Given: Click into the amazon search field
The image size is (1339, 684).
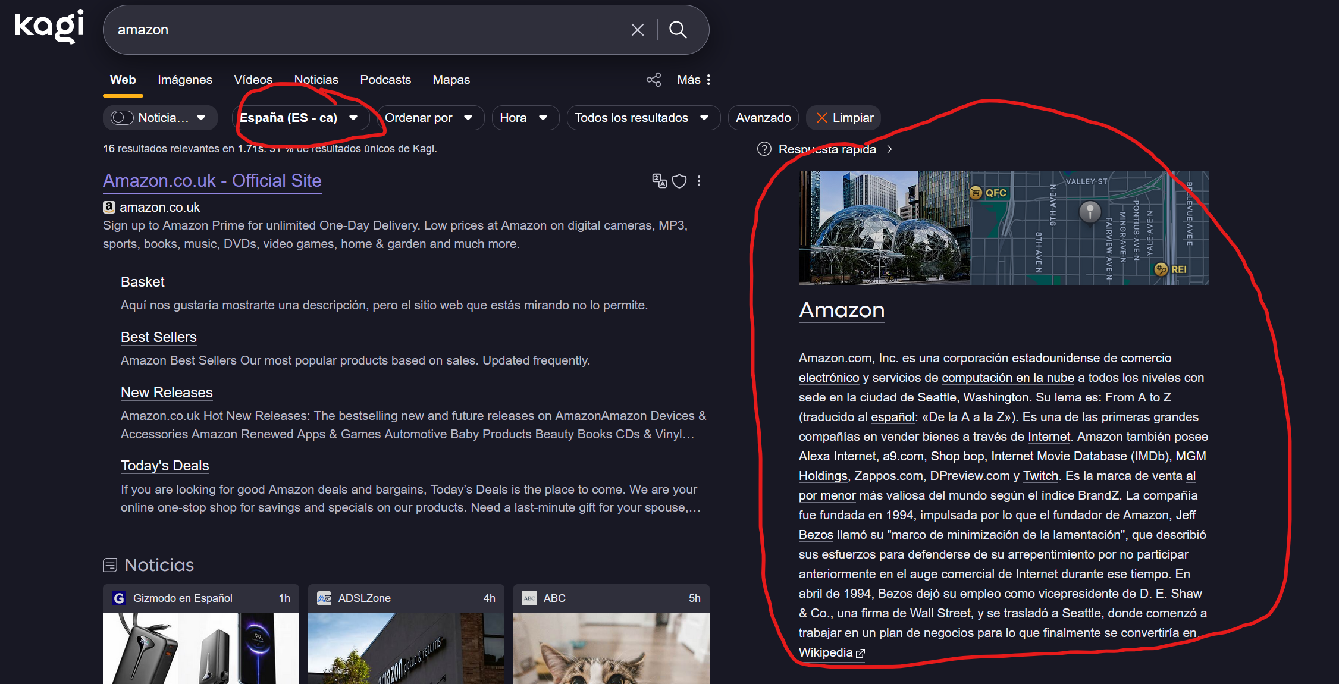Looking at the screenshot, I should (357, 30).
